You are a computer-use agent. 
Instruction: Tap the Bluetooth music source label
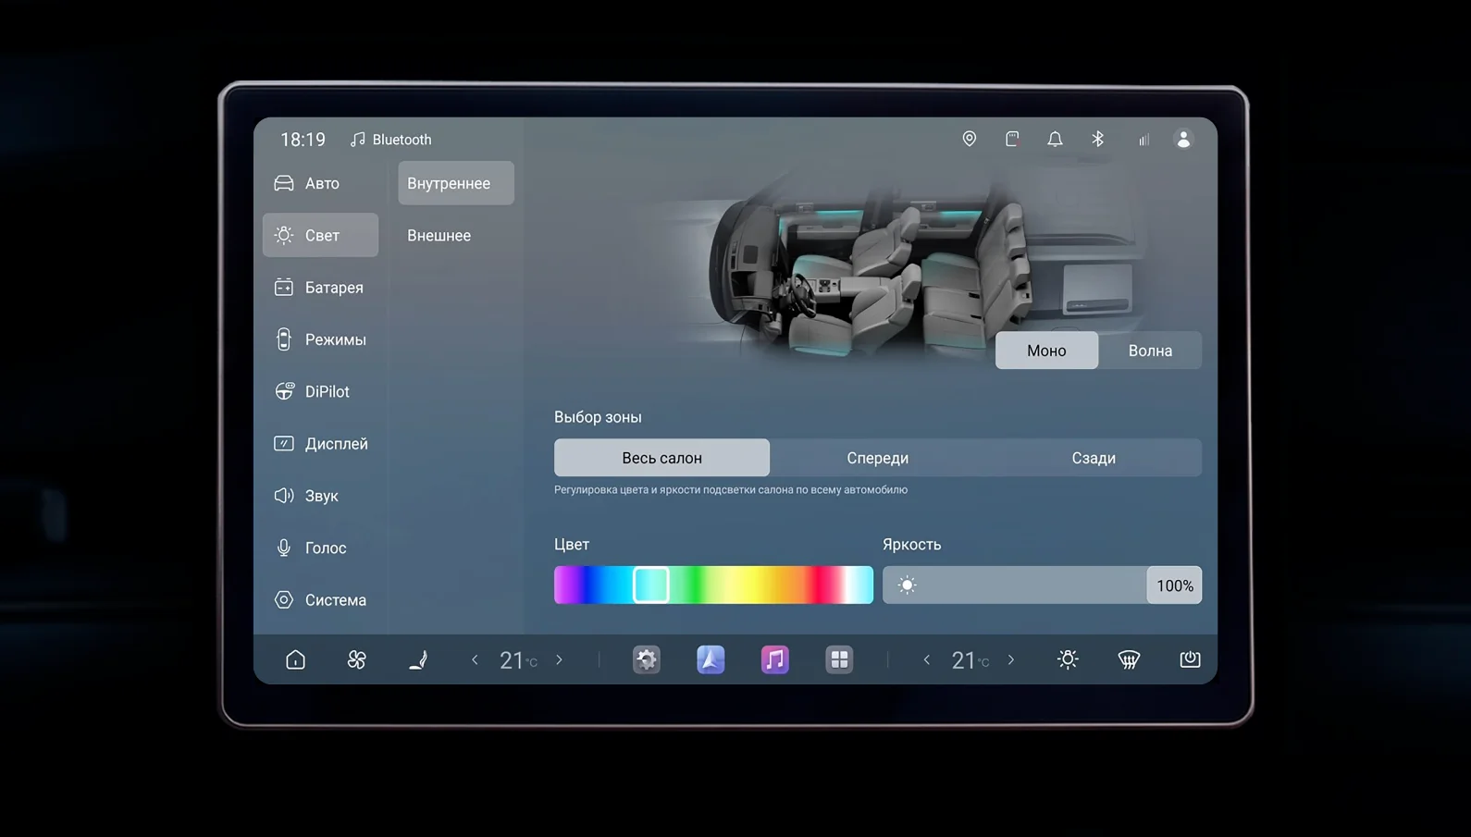point(391,140)
